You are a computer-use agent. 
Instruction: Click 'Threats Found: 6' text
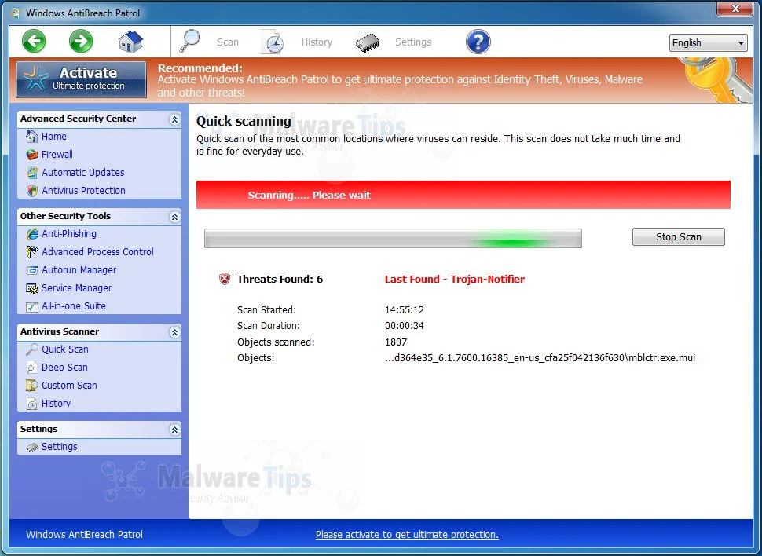pyautogui.click(x=280, y=279)
